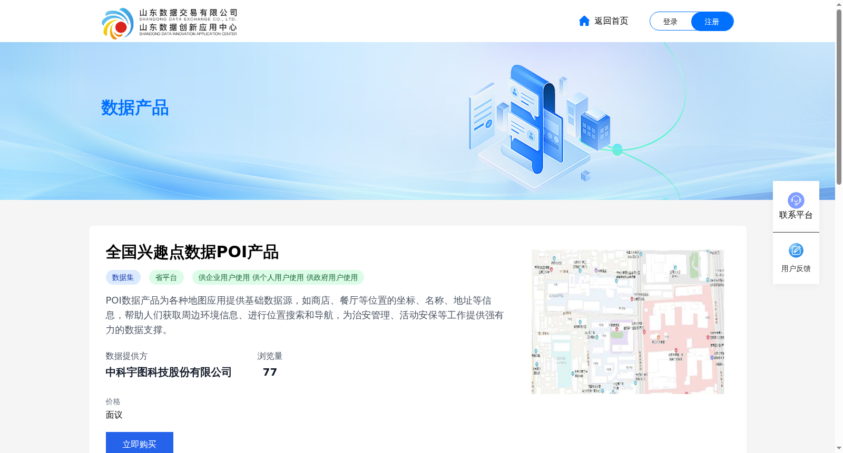Click the vertical scrollbar thumb
This screenshot has height=453, width=843.
(839, 97)
